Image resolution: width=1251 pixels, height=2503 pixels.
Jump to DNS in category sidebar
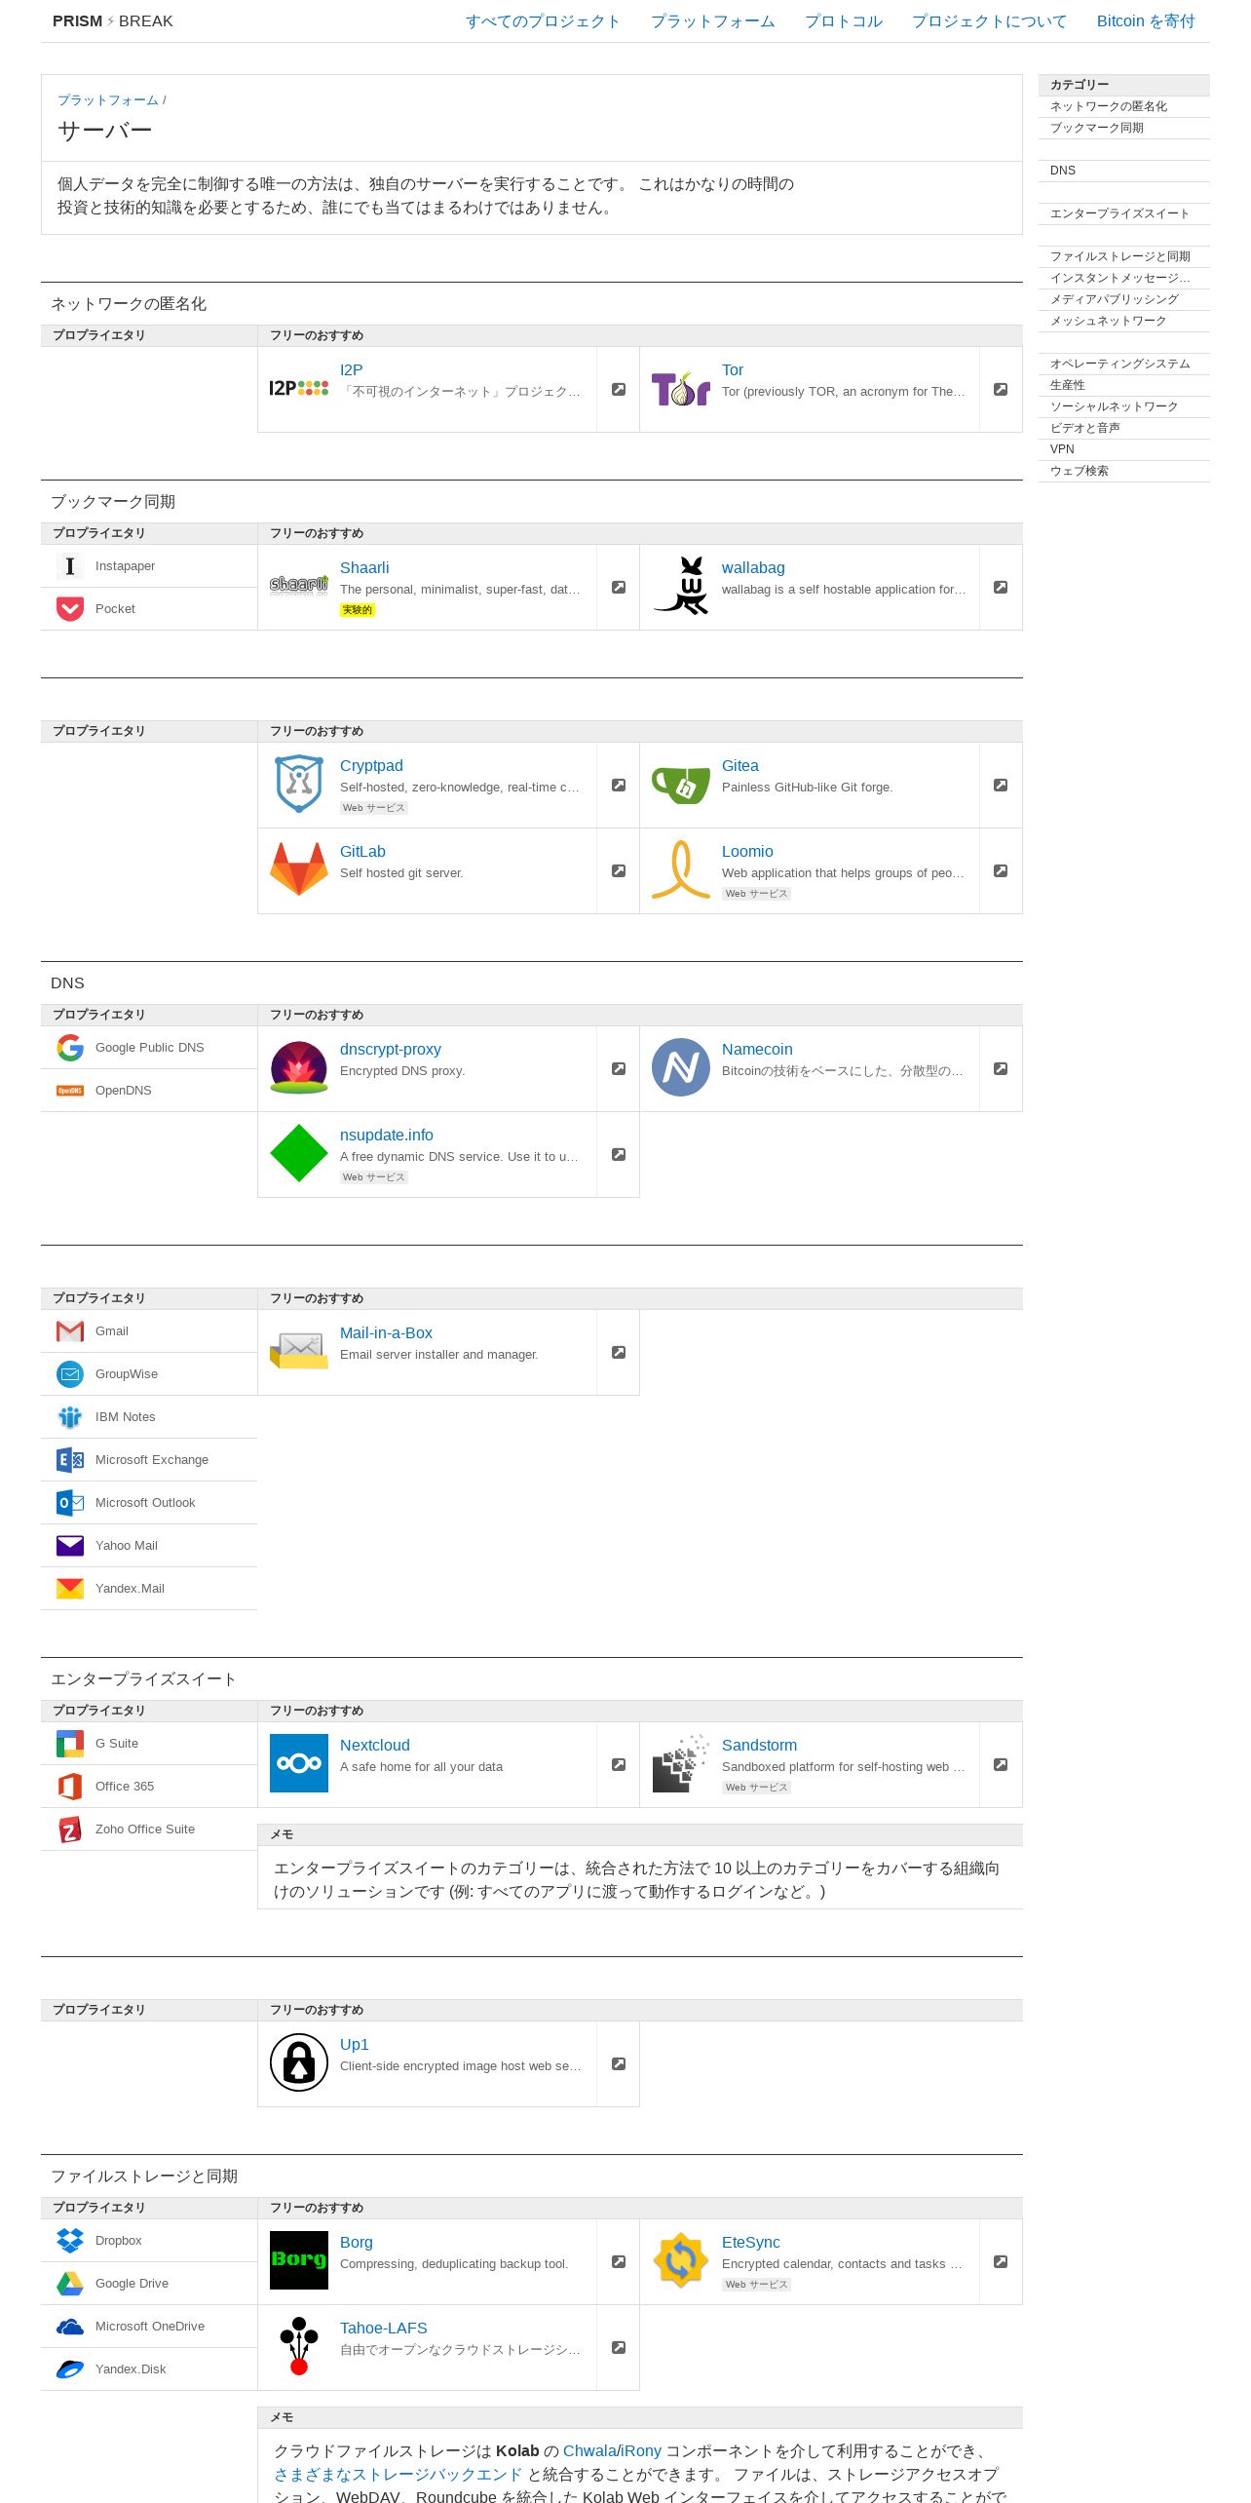(x=1124, y=171)
